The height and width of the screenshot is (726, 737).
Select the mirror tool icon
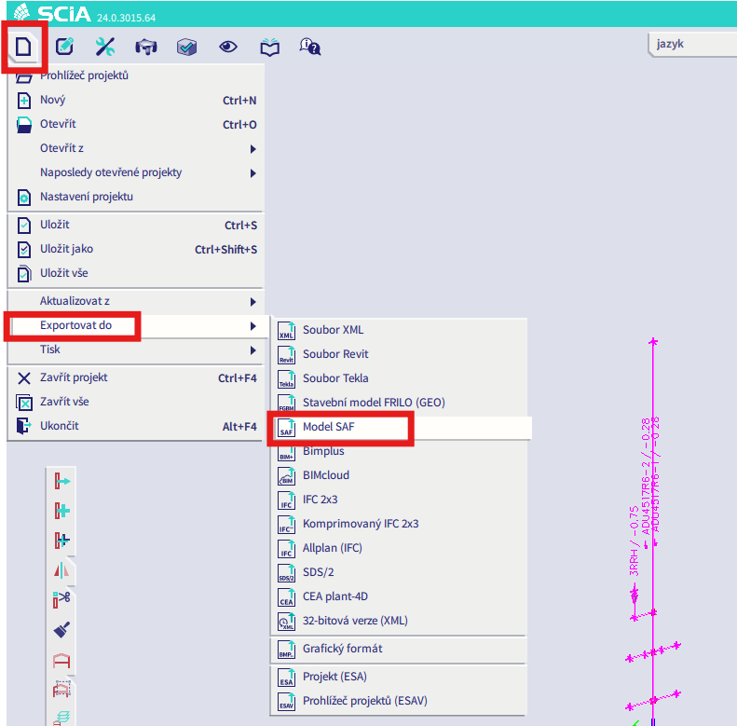(x=61, y=570)
